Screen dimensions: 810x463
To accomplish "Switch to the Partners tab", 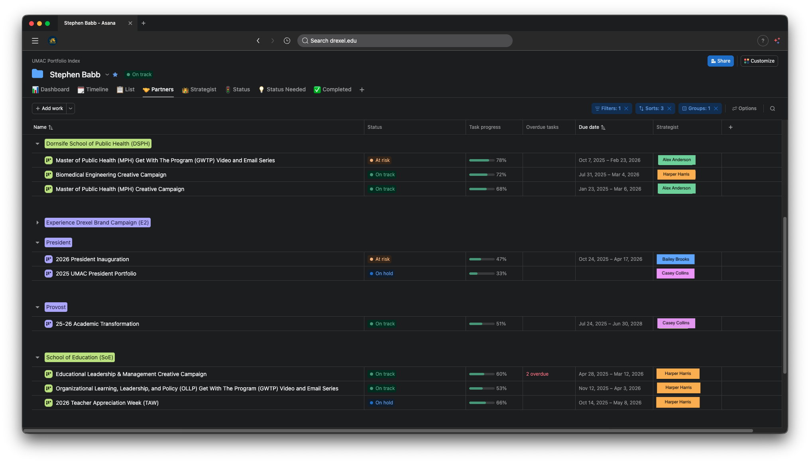I will click(x=158, y=89).
